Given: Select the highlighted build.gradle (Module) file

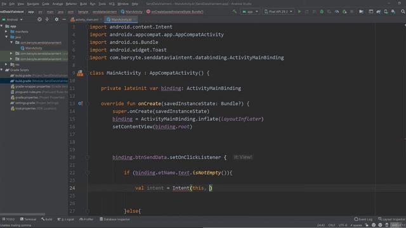Looking at the screenshot, I should (x=39, y=81).
